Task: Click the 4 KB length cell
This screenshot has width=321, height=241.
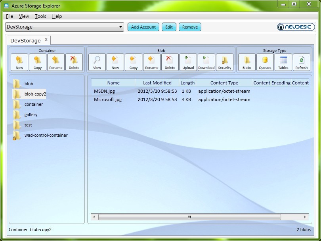Action: coord(186,99)
